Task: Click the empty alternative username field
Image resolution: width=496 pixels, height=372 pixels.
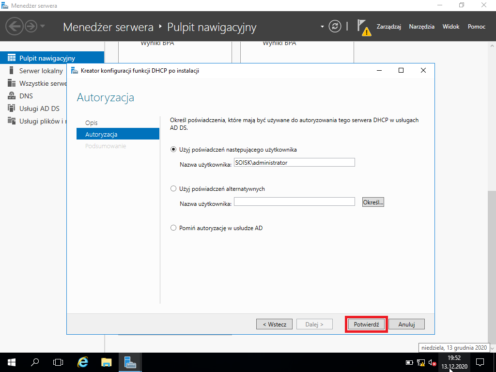Action: [294, 201]
